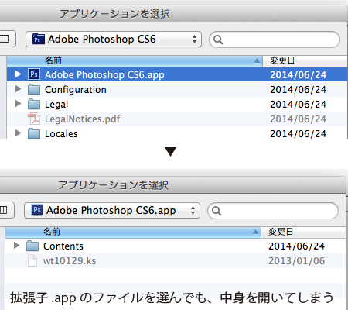
Task: Click the magnifier icon in upper search field
Action: pos(218,40)
